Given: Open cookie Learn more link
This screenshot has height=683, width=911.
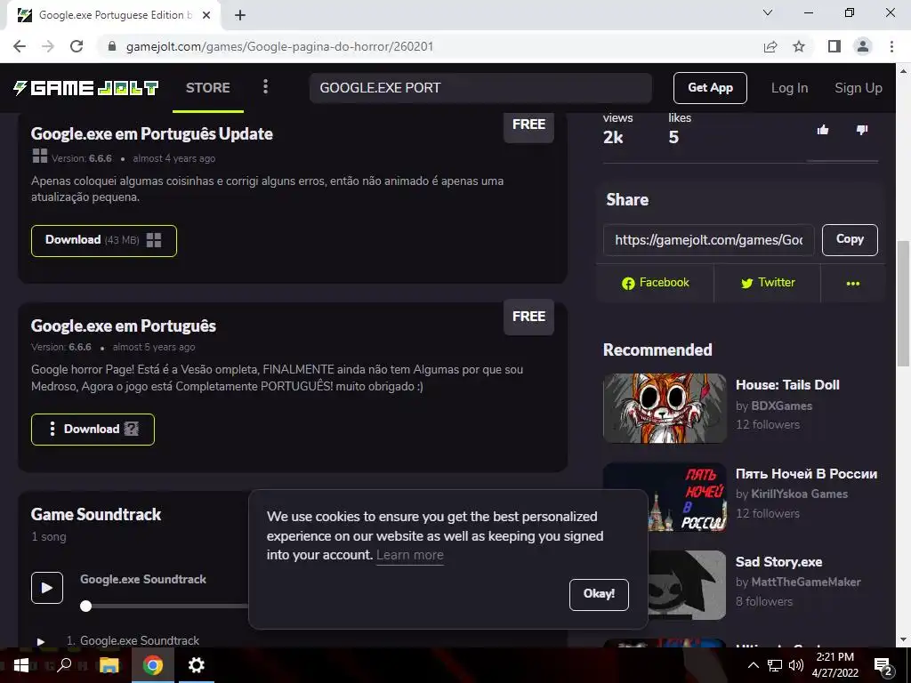Looking at the screenshot, I should [409, 555].
